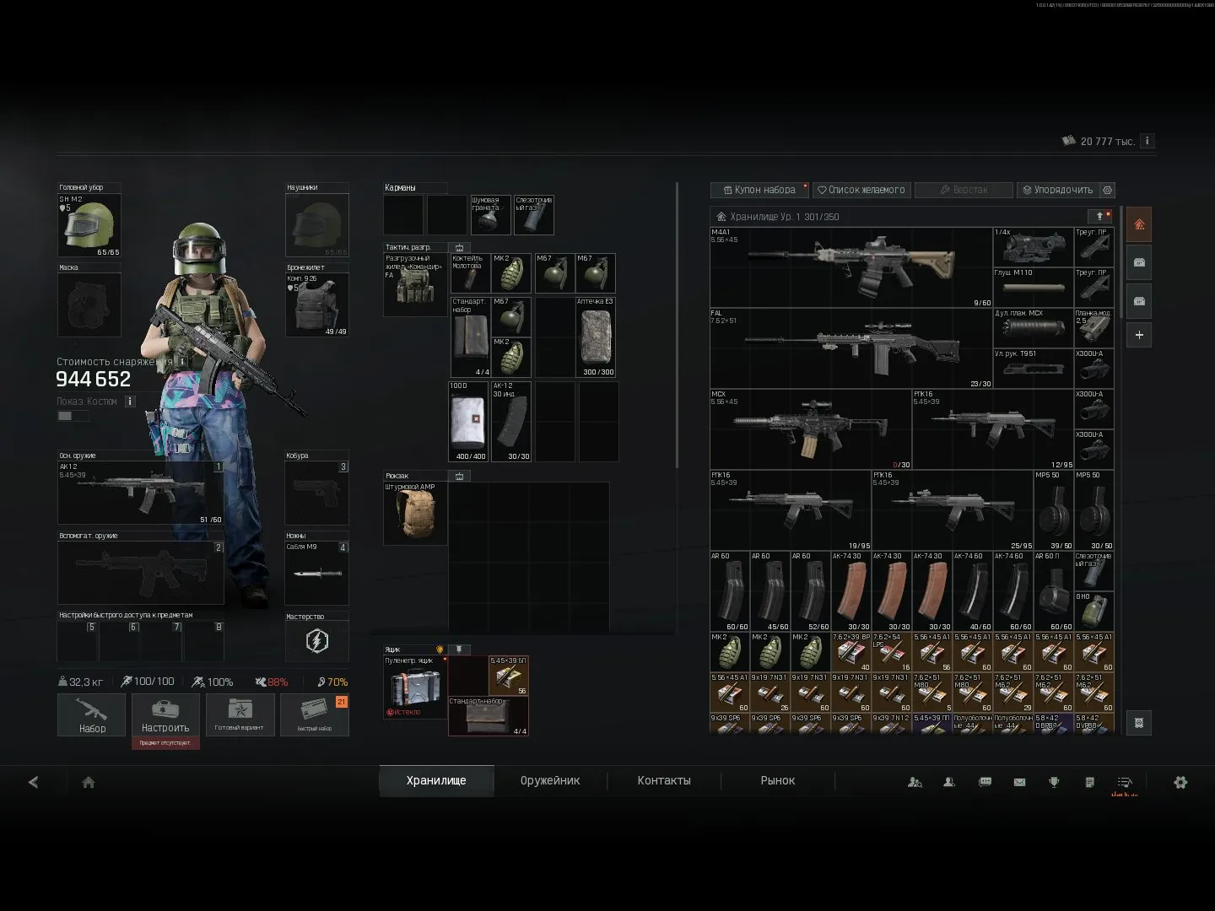Click the small icon beside Рюкзак label
The image size is (1215, 911).
coord(460,476)
